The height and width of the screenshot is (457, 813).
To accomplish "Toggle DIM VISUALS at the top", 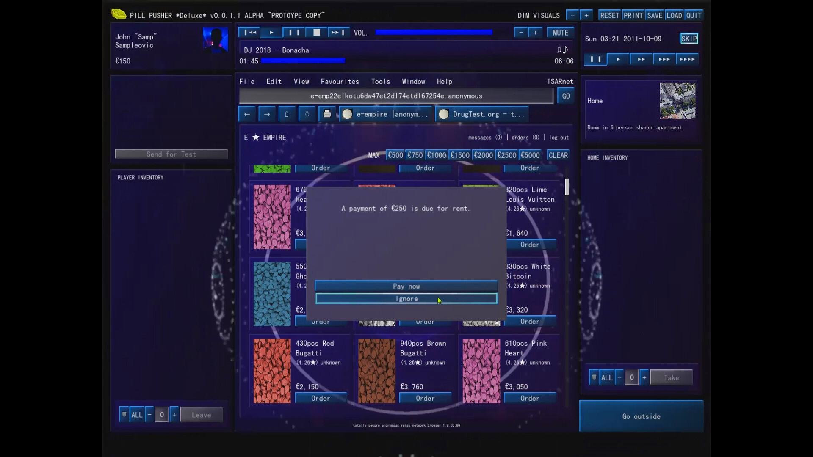I will coord(538,15).
